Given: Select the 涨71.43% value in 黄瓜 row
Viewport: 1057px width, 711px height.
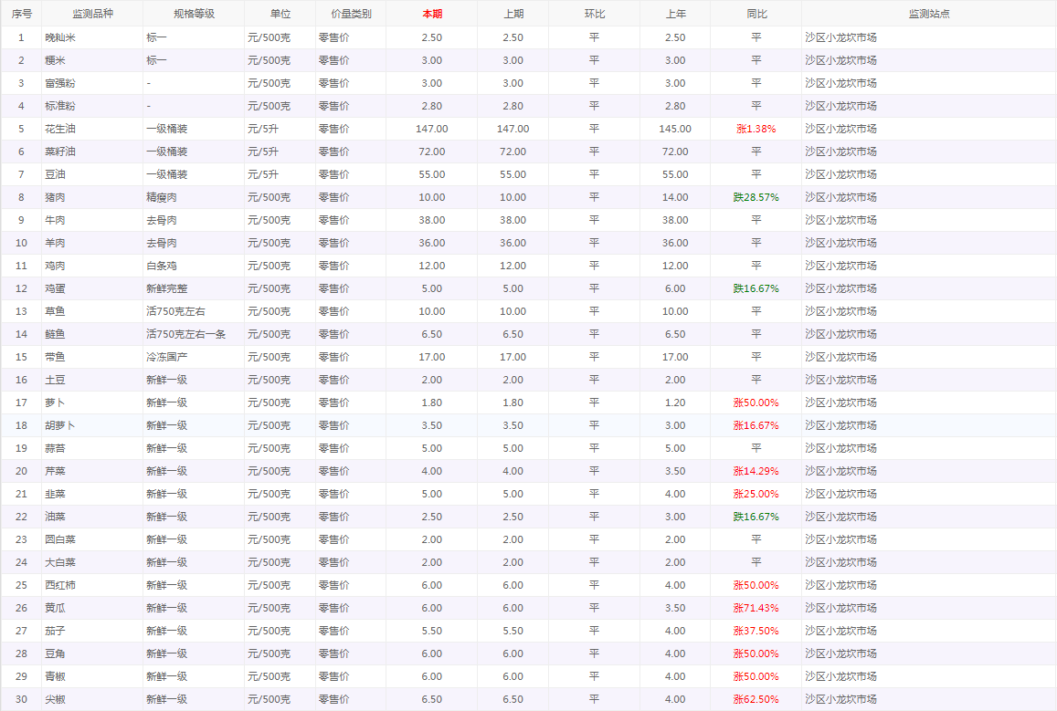Looking at the screenshot, I should pyautogui.click(x=756, y=608).
